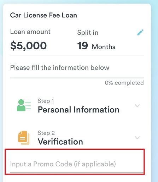Open the Verification section title
The height and width of the screenshot is (182, 158).
60,142
